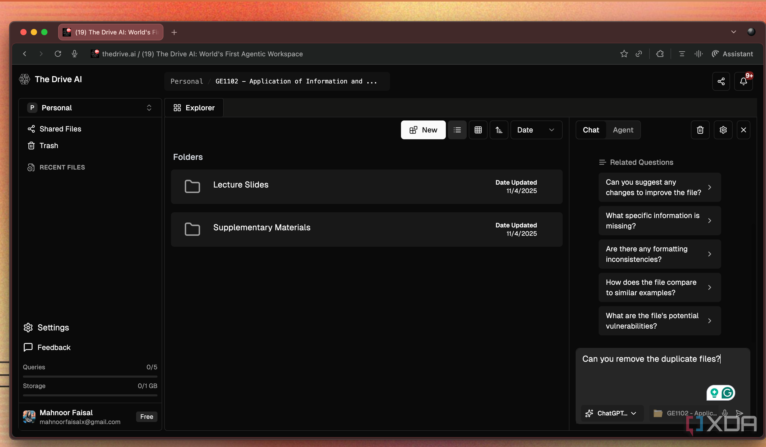766x447 pixels.
Task: Open the Explorer tab
Action: pos(194,108)
